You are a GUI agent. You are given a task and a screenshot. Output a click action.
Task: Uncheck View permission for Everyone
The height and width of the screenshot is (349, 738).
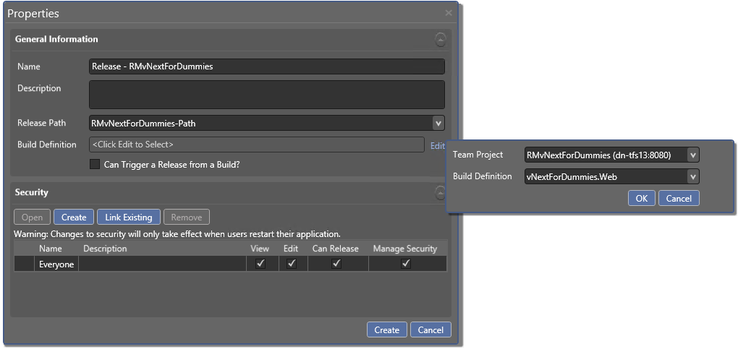pyautogui.click(x=260, y=264)
